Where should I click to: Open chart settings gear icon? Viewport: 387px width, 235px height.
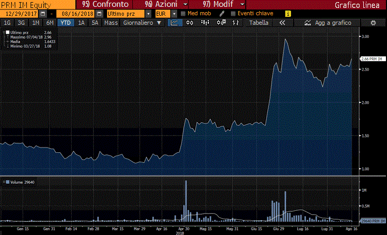pos(373,23)
